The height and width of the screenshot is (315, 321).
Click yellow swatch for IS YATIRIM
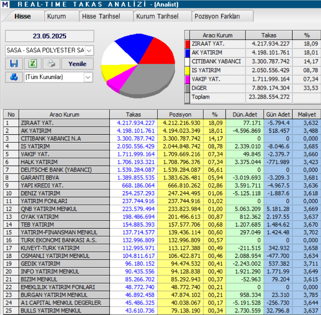(x=187, y=71)
